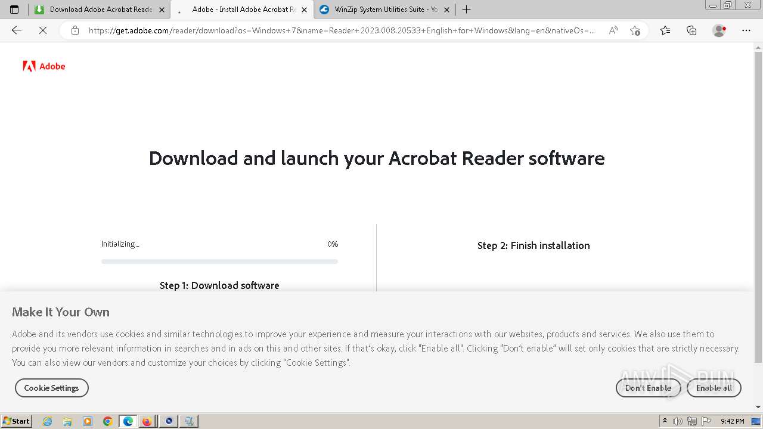Select the Adobe - Install Adobe Acrobat tab
The height and width of the screenshot is (429, 763).
tap(242, 10)
